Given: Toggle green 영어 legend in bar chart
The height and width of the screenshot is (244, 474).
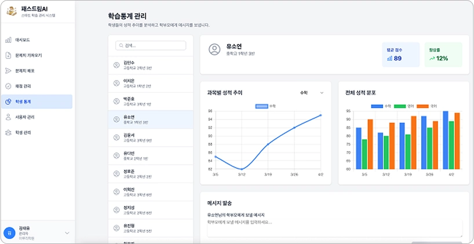Looking at the screenshot, I should point(404,106).
